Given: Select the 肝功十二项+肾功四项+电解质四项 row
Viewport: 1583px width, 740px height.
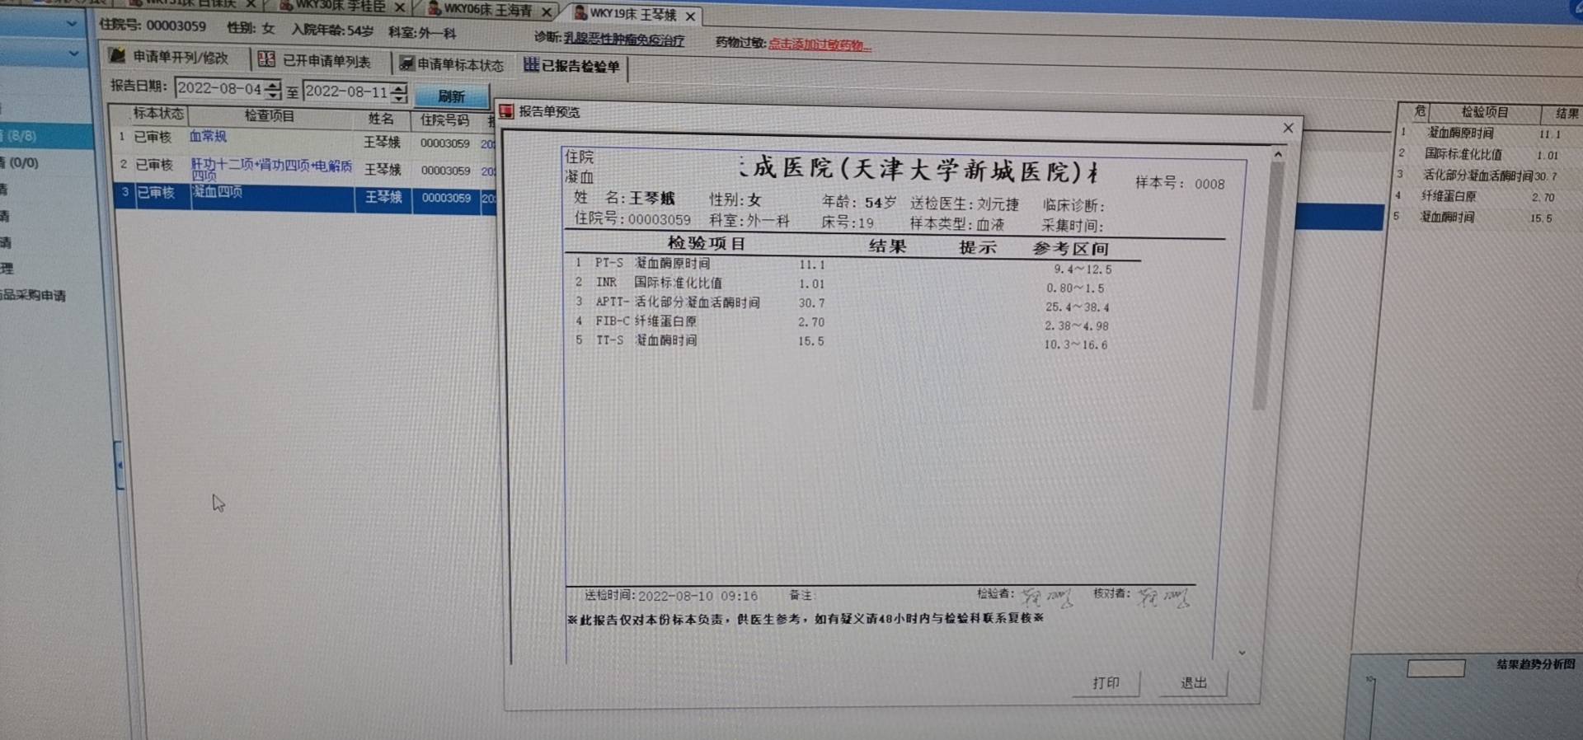Looking at the screenshot, I should (303, 169).
